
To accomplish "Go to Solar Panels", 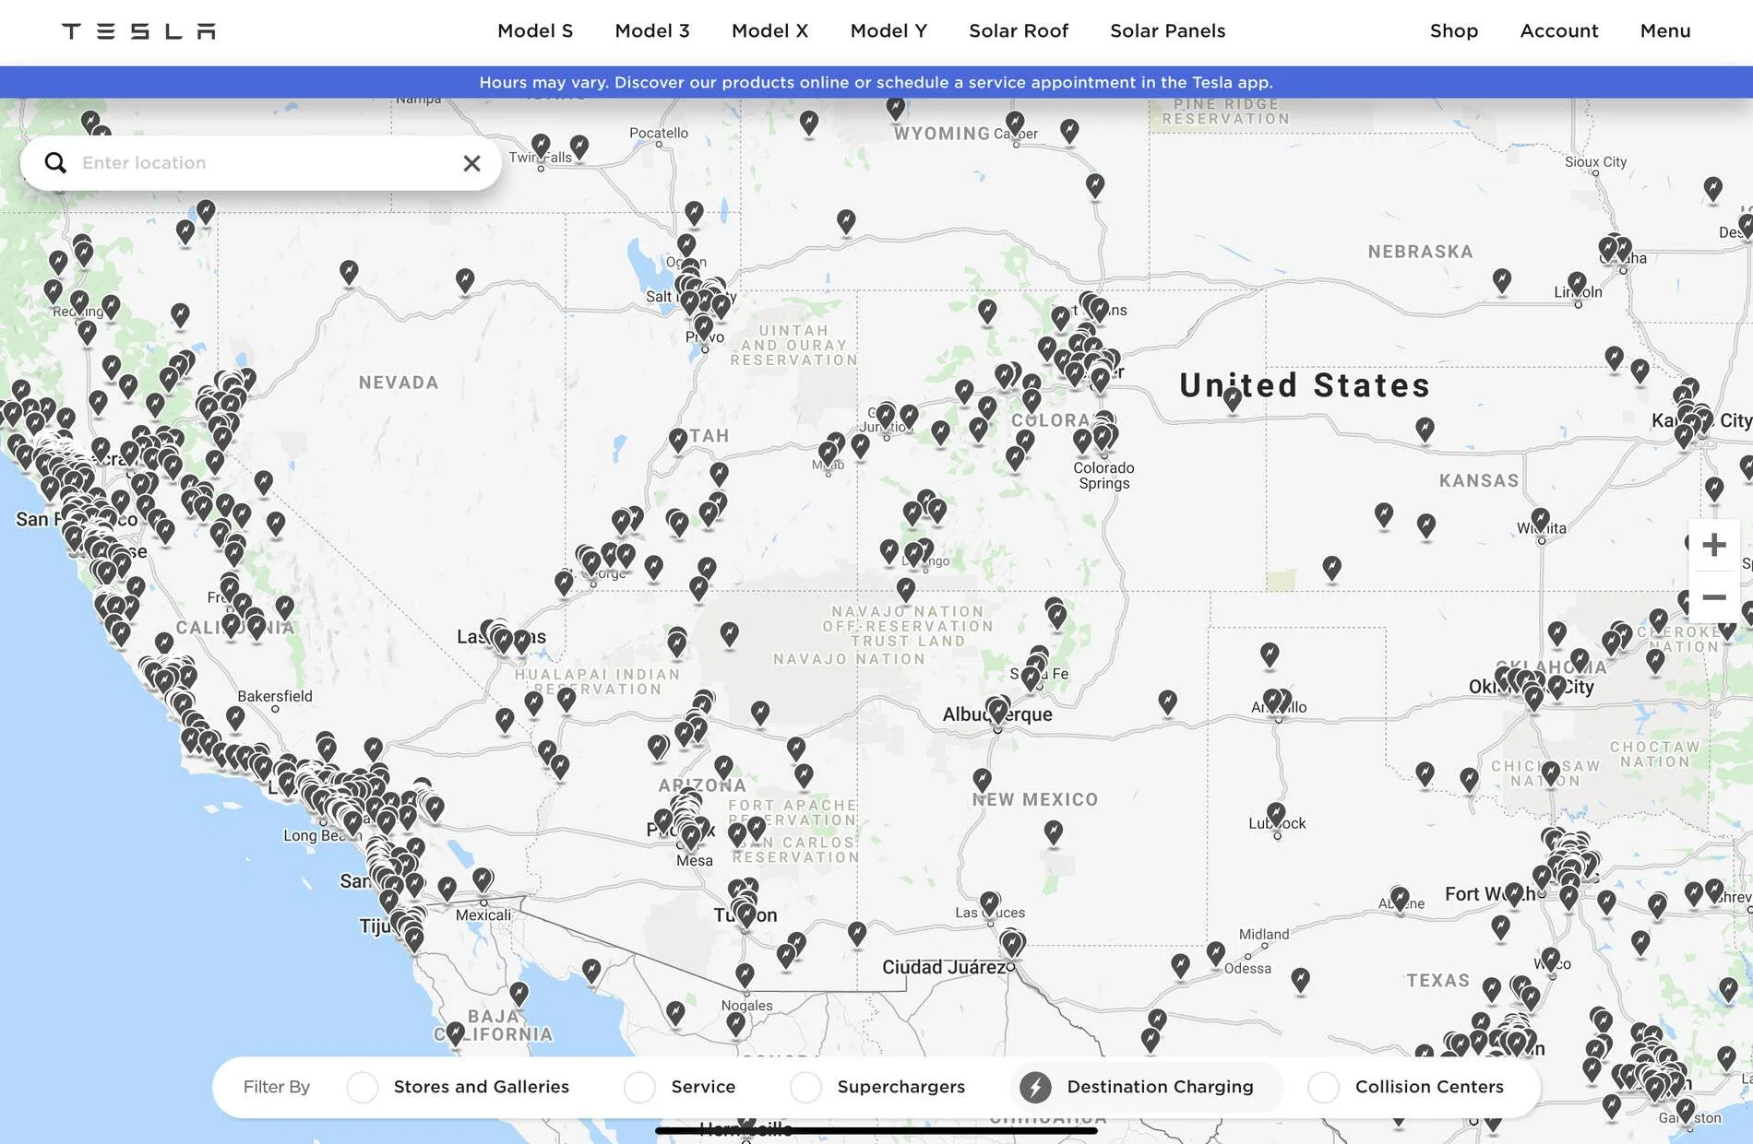I will pos(1168,31).
